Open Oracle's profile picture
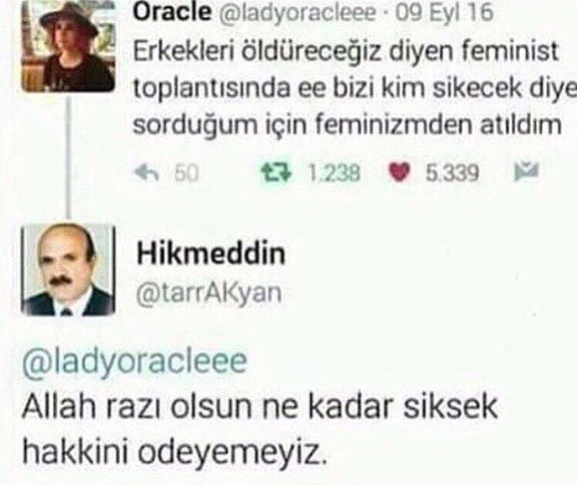The height and width of the screenshot is (485, 577). [x=68, y=46]
